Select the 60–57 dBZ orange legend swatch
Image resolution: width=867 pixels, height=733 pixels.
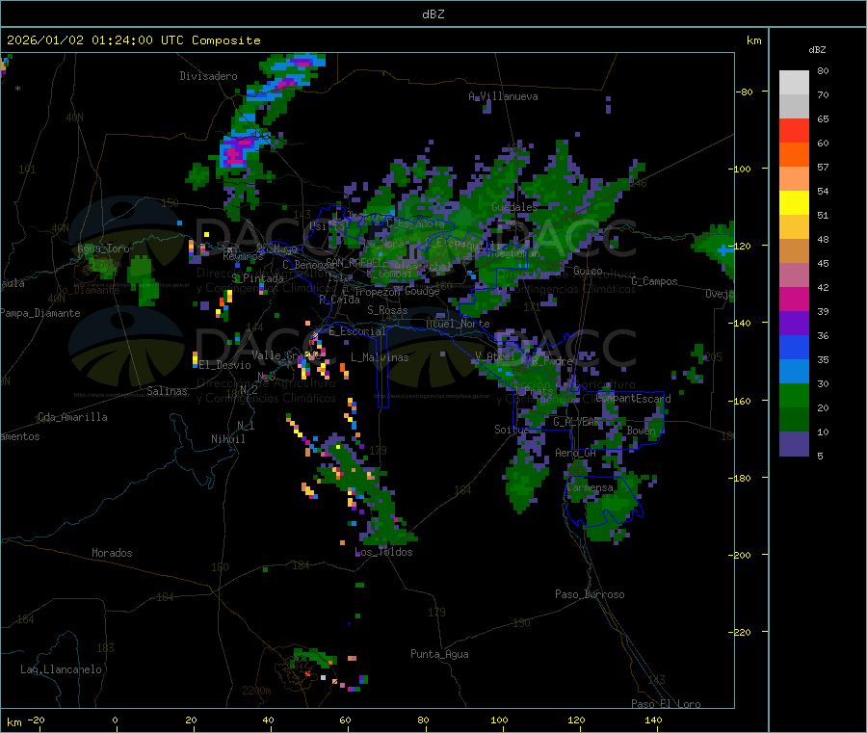[x=794, y=155]
